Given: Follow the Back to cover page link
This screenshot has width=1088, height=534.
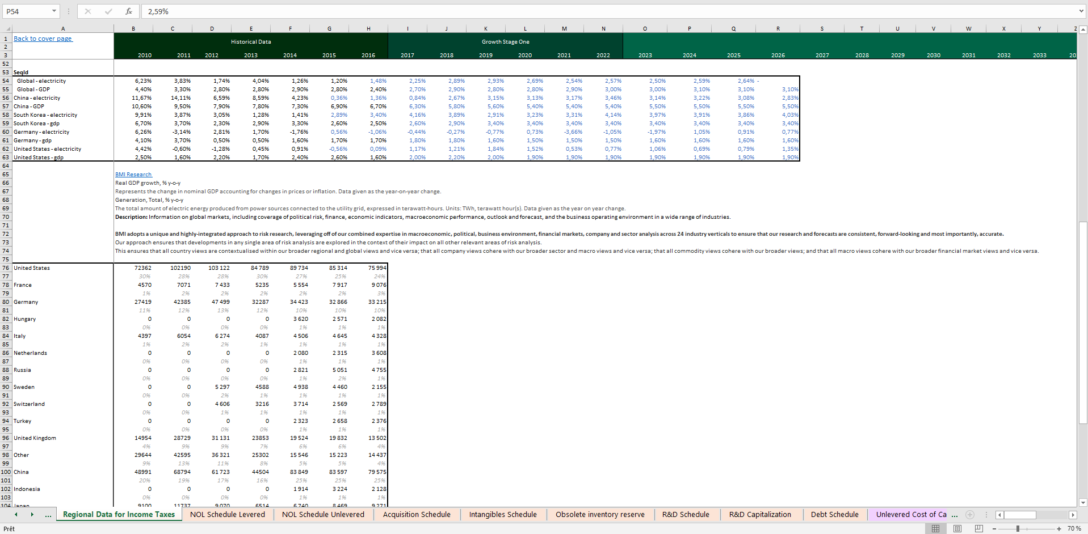Looking at the screenshot, I should [x=43, y=39].
